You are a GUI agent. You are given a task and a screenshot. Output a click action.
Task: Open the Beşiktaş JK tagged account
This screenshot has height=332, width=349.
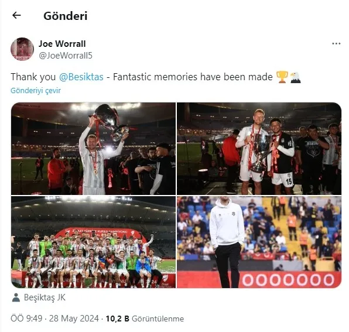(45, 297)
